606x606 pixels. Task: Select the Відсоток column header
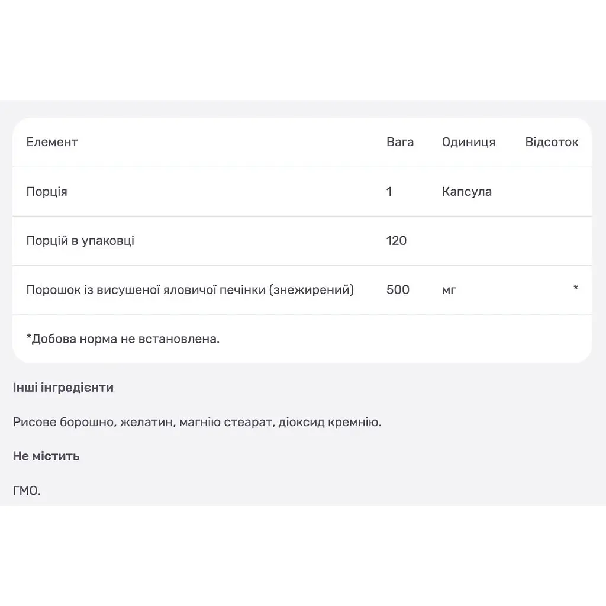(552, 142)
